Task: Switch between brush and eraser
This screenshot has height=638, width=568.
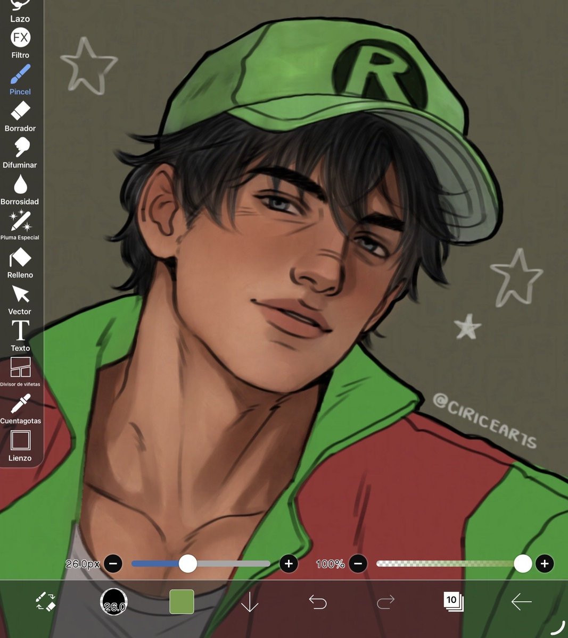Action: (x=46, y=601)
